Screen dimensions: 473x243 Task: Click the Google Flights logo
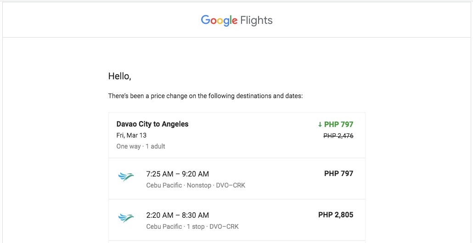236,21
